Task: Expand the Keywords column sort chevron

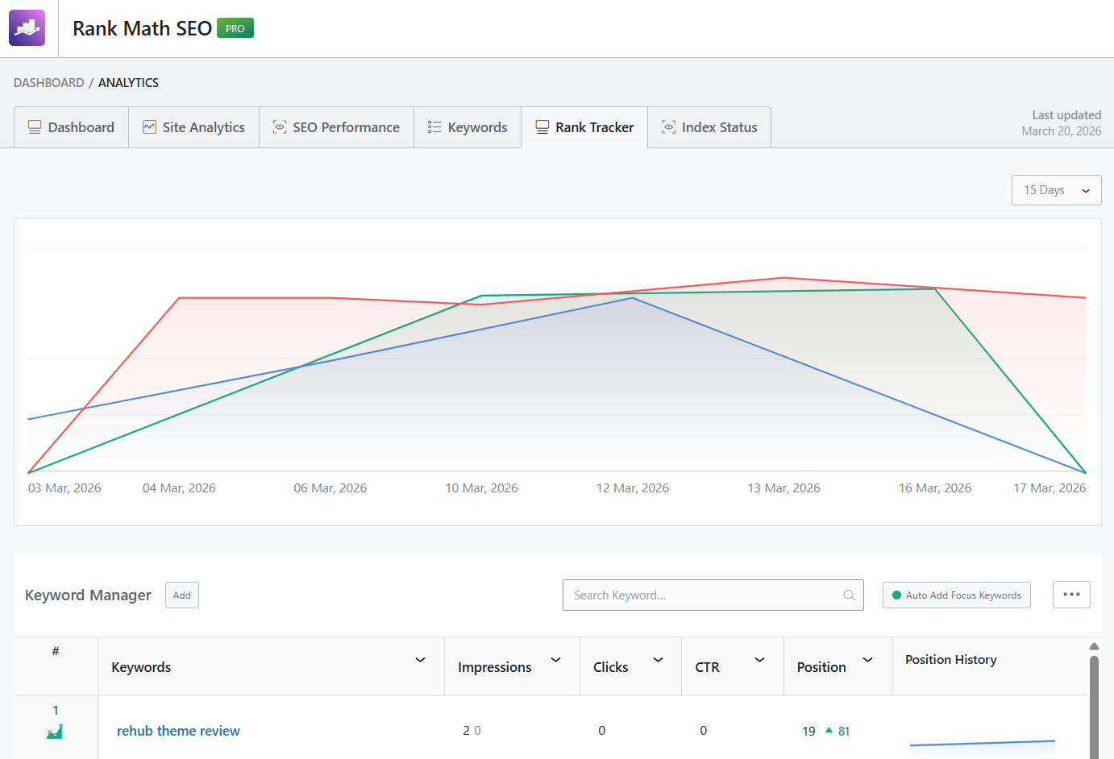Action: click(420, 660)
